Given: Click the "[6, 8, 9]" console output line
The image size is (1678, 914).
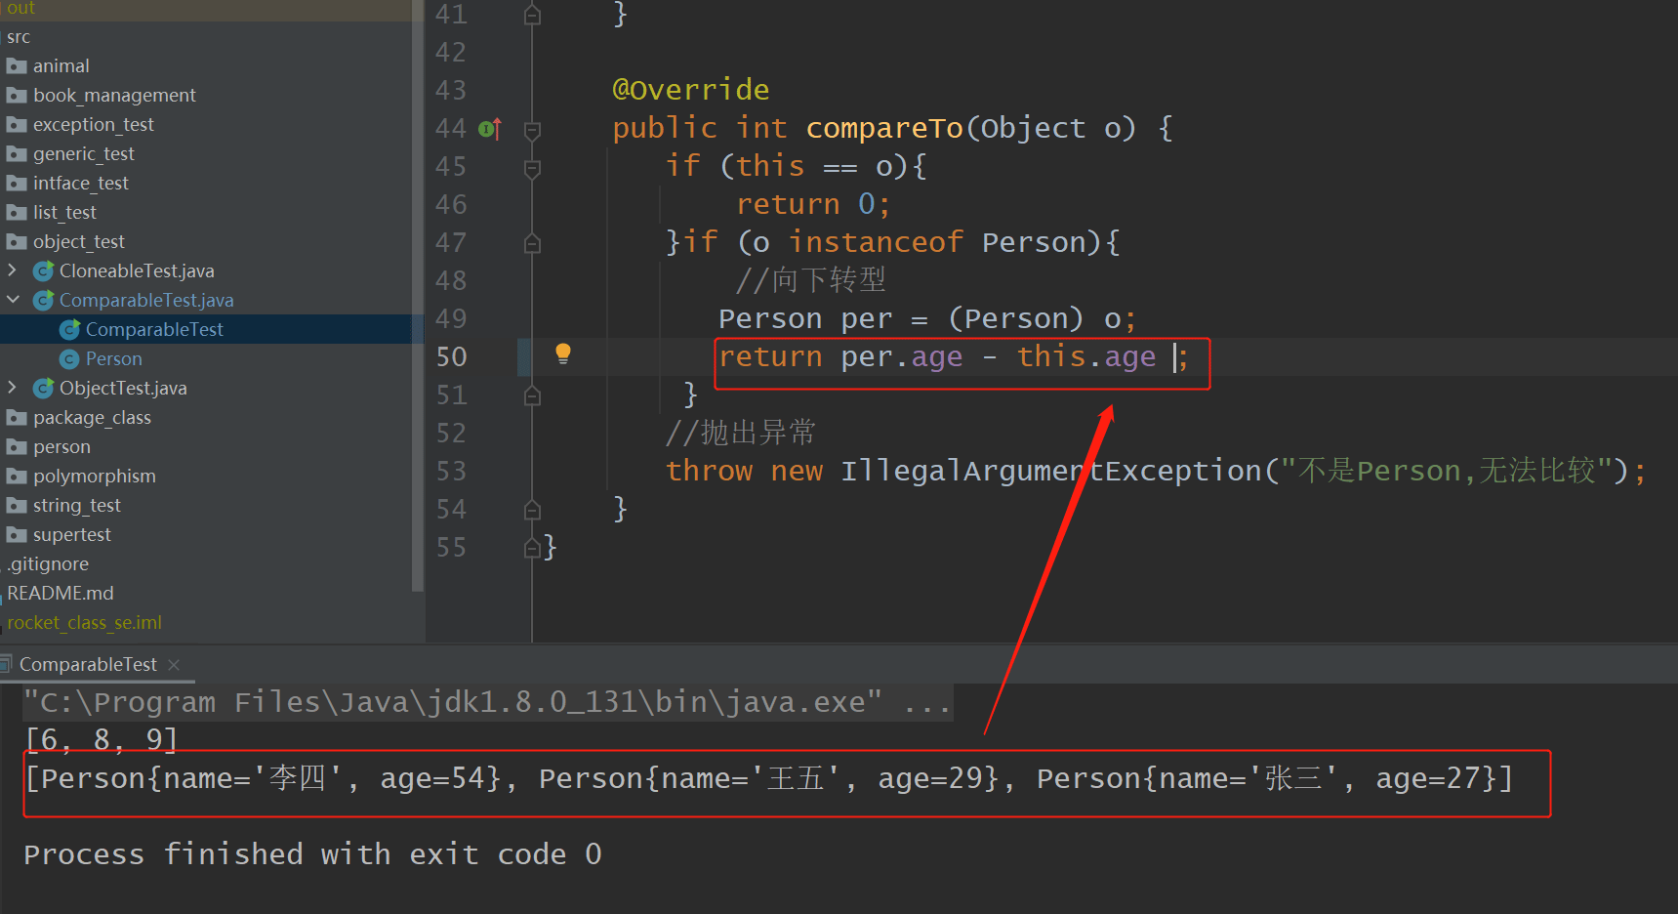Looking at the screenshot, I should click(102, 740).
